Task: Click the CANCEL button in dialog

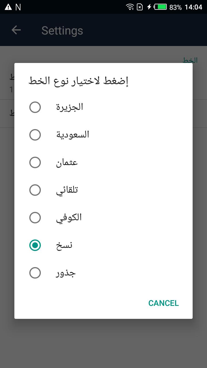Action: click(164, 303)
